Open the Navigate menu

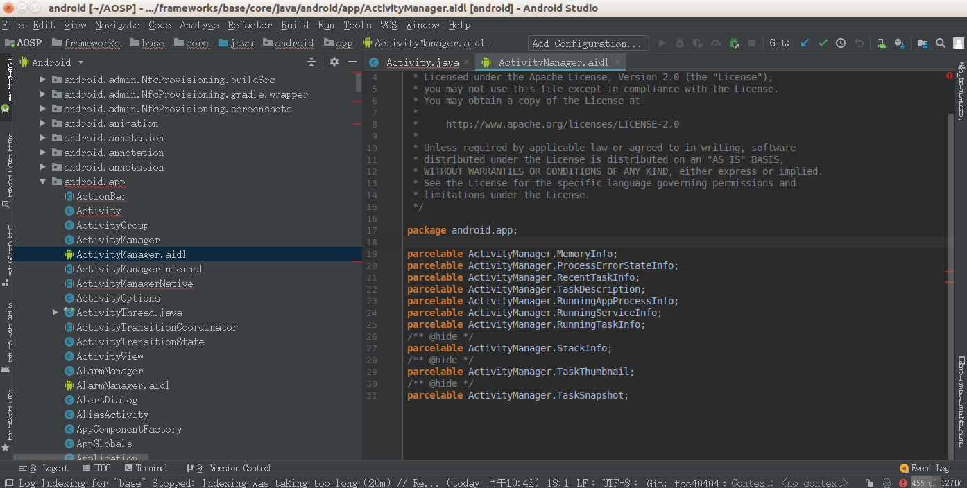pos(117,24)
